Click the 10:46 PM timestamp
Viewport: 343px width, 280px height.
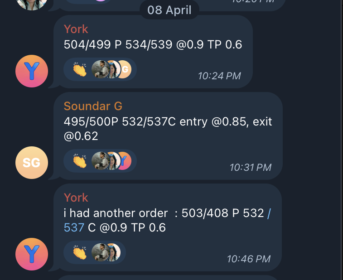point(248,259)
